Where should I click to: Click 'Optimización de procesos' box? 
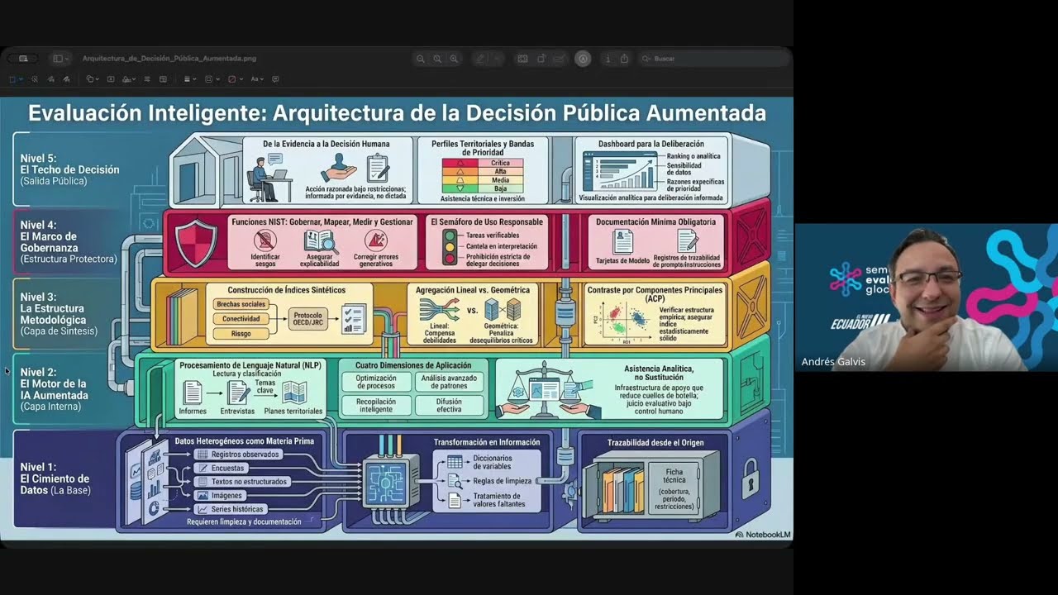(375, 382)
